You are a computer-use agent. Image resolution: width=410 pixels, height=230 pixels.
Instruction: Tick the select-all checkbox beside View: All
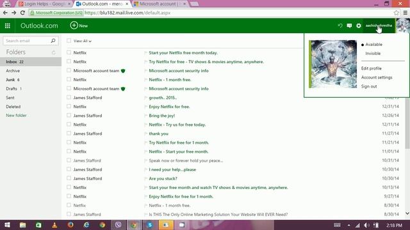(69, 41)
